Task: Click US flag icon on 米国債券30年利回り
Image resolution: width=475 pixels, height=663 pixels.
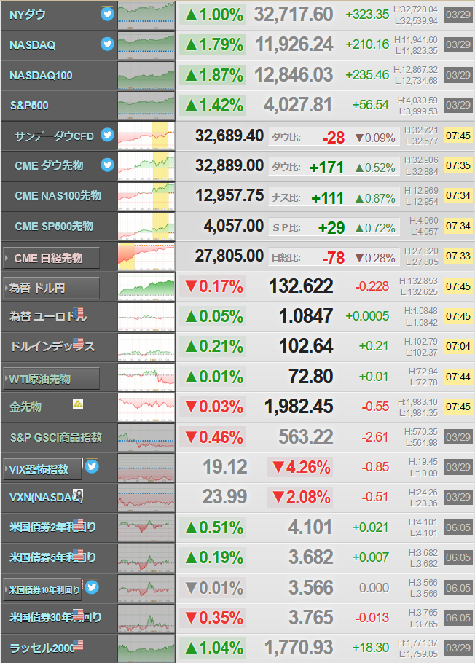Action: pyautogui.click(x=78, y=614)
